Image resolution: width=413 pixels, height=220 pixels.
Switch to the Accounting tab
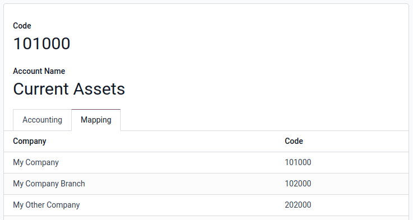click(42, 120)
